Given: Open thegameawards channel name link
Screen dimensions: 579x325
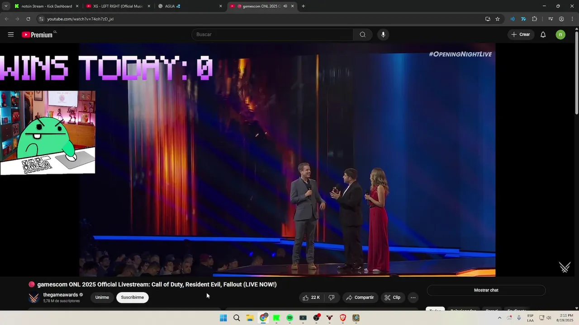Looking at the screenshot, I should point(61,295).
